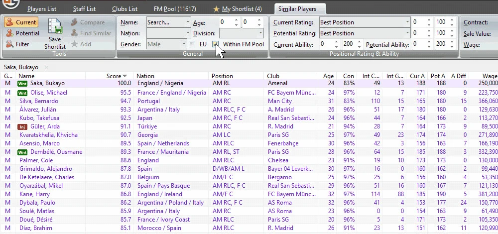Click the Inj badge beside Güler, Arda
Screen dimensions: 498x234
click(22, 126)
